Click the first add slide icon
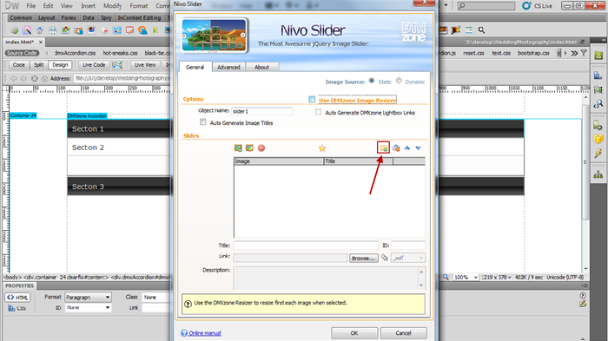608x341 pixels. [x=238, y=148]
